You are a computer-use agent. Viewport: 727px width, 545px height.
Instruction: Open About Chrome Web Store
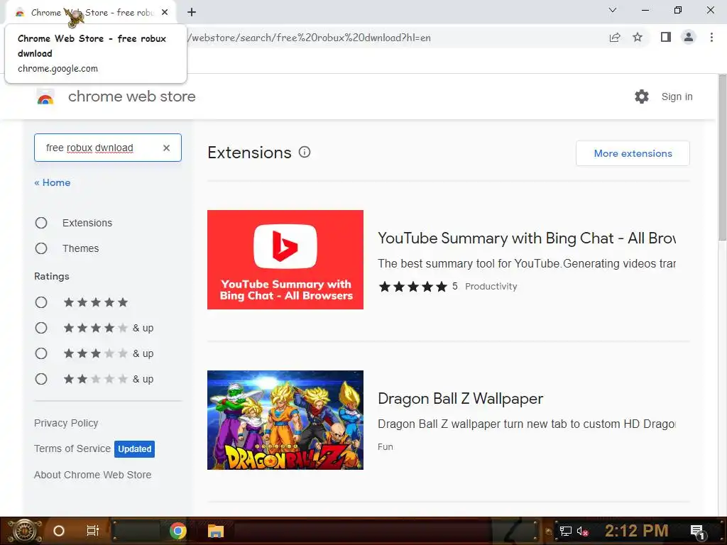tap(93, 475)
